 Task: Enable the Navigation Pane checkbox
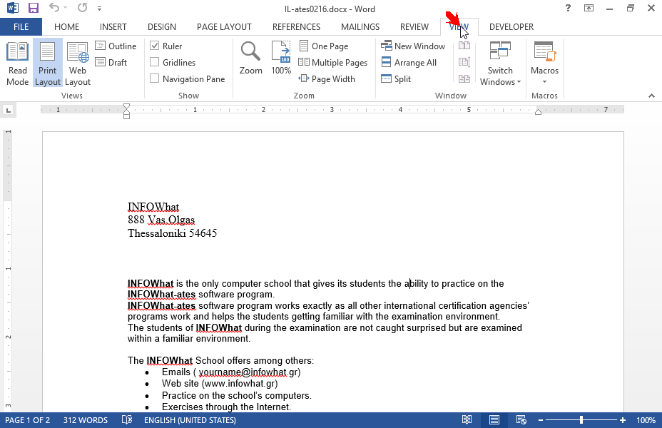(x=155, y=78)
